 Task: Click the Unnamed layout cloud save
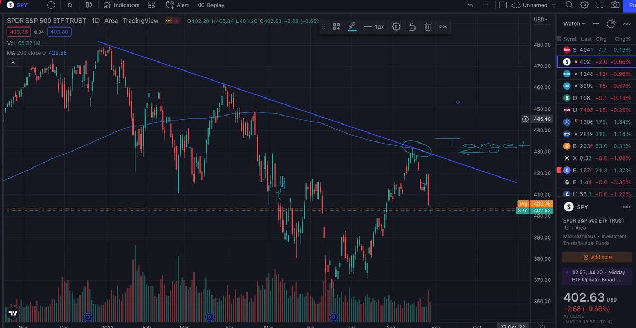click(x=530, y=5)
